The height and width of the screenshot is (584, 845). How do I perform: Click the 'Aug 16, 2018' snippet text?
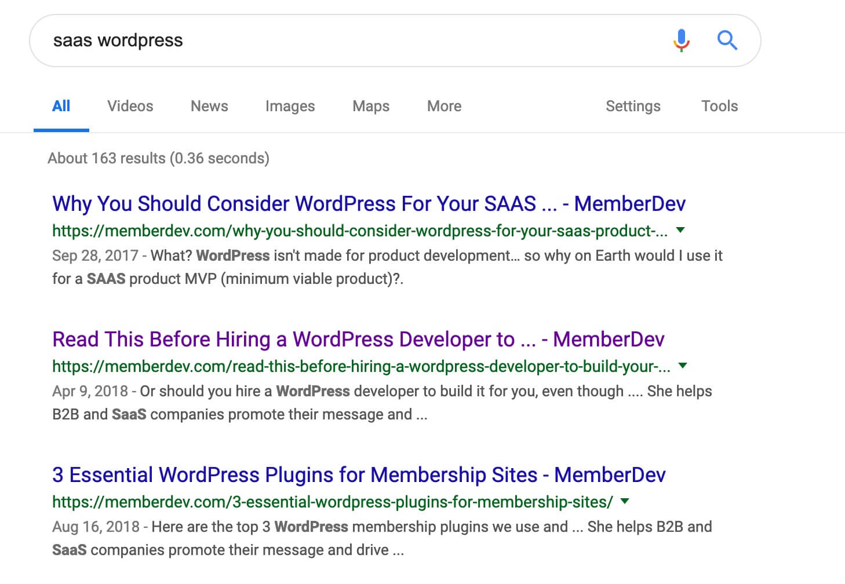tap(96, 527)
